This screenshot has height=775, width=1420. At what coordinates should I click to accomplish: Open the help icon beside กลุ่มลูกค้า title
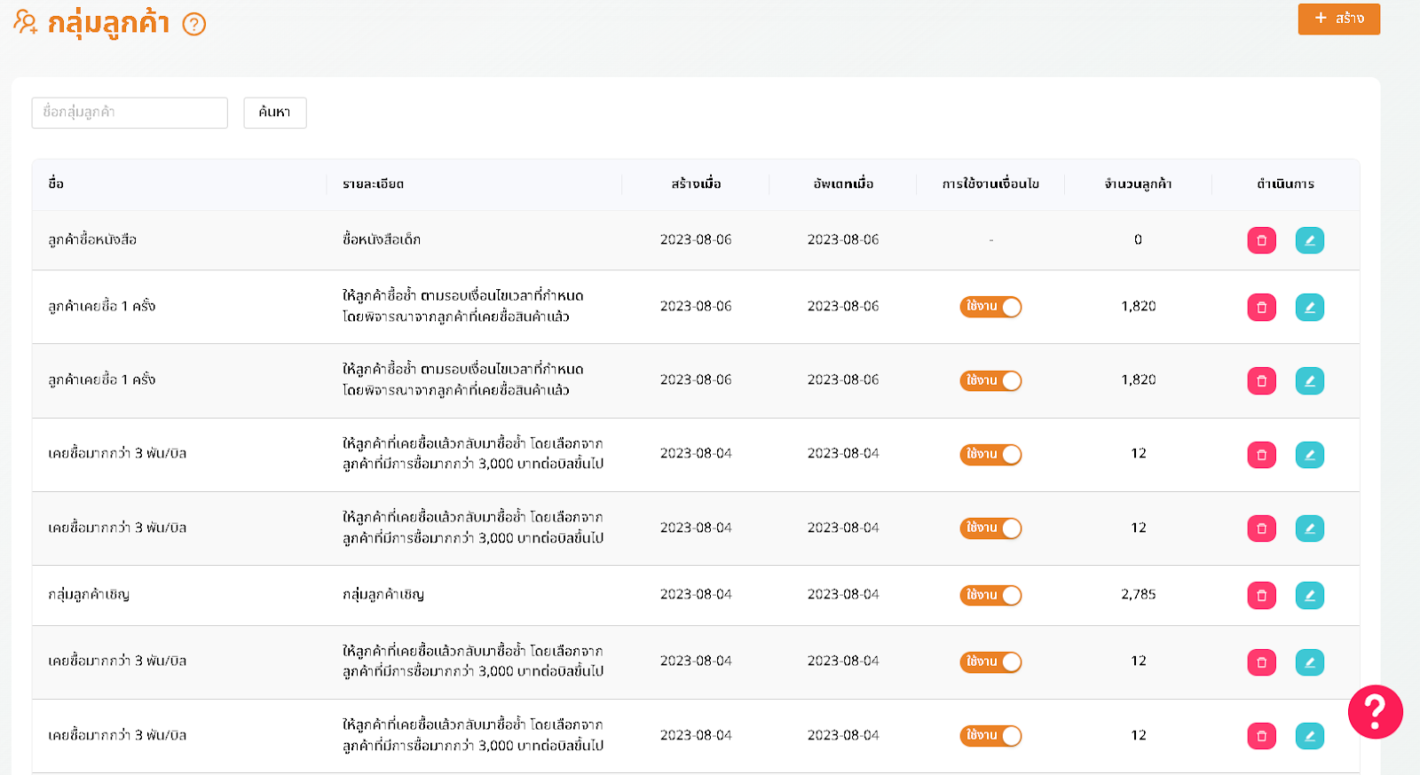pos(194,24)
